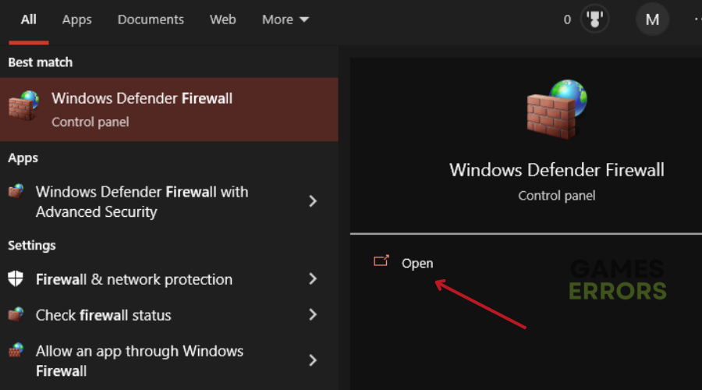Click the rewards trophy icon
Screen dimensions: 702x390
pos(594,19)
